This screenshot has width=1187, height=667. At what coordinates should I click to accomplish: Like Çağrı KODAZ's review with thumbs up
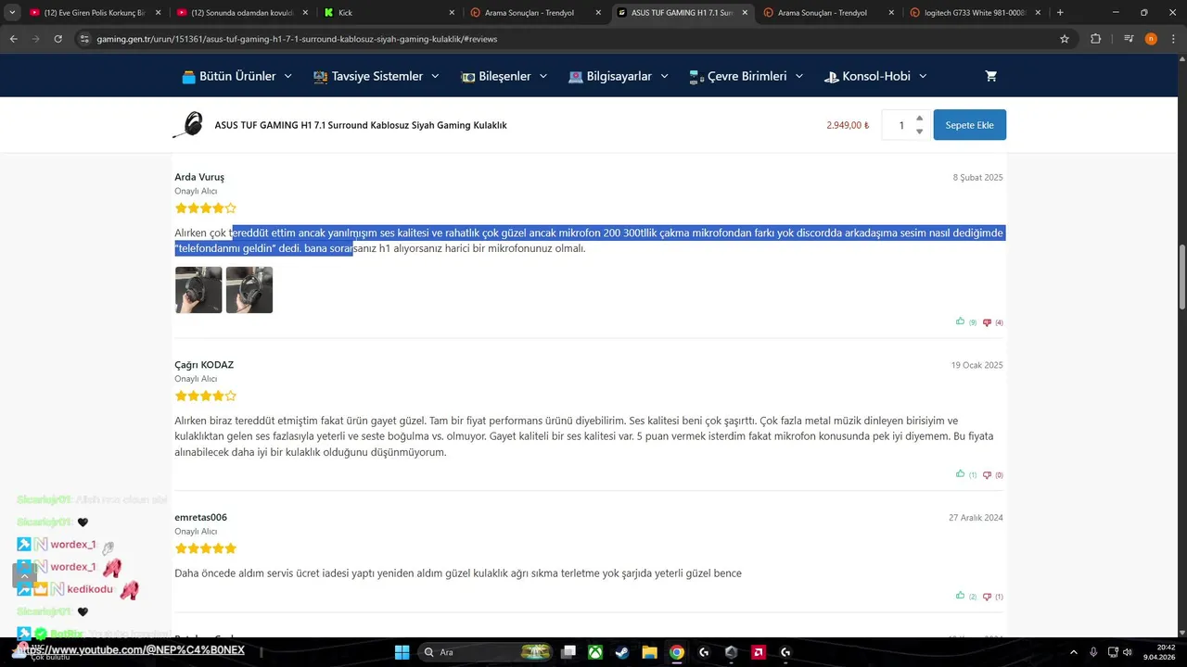click(x=961, y=473)
